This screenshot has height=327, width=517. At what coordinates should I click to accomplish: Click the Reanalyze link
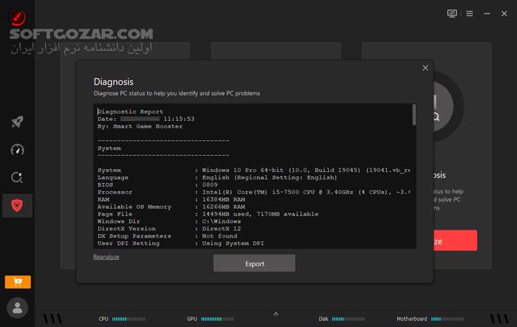coord(106,257)
